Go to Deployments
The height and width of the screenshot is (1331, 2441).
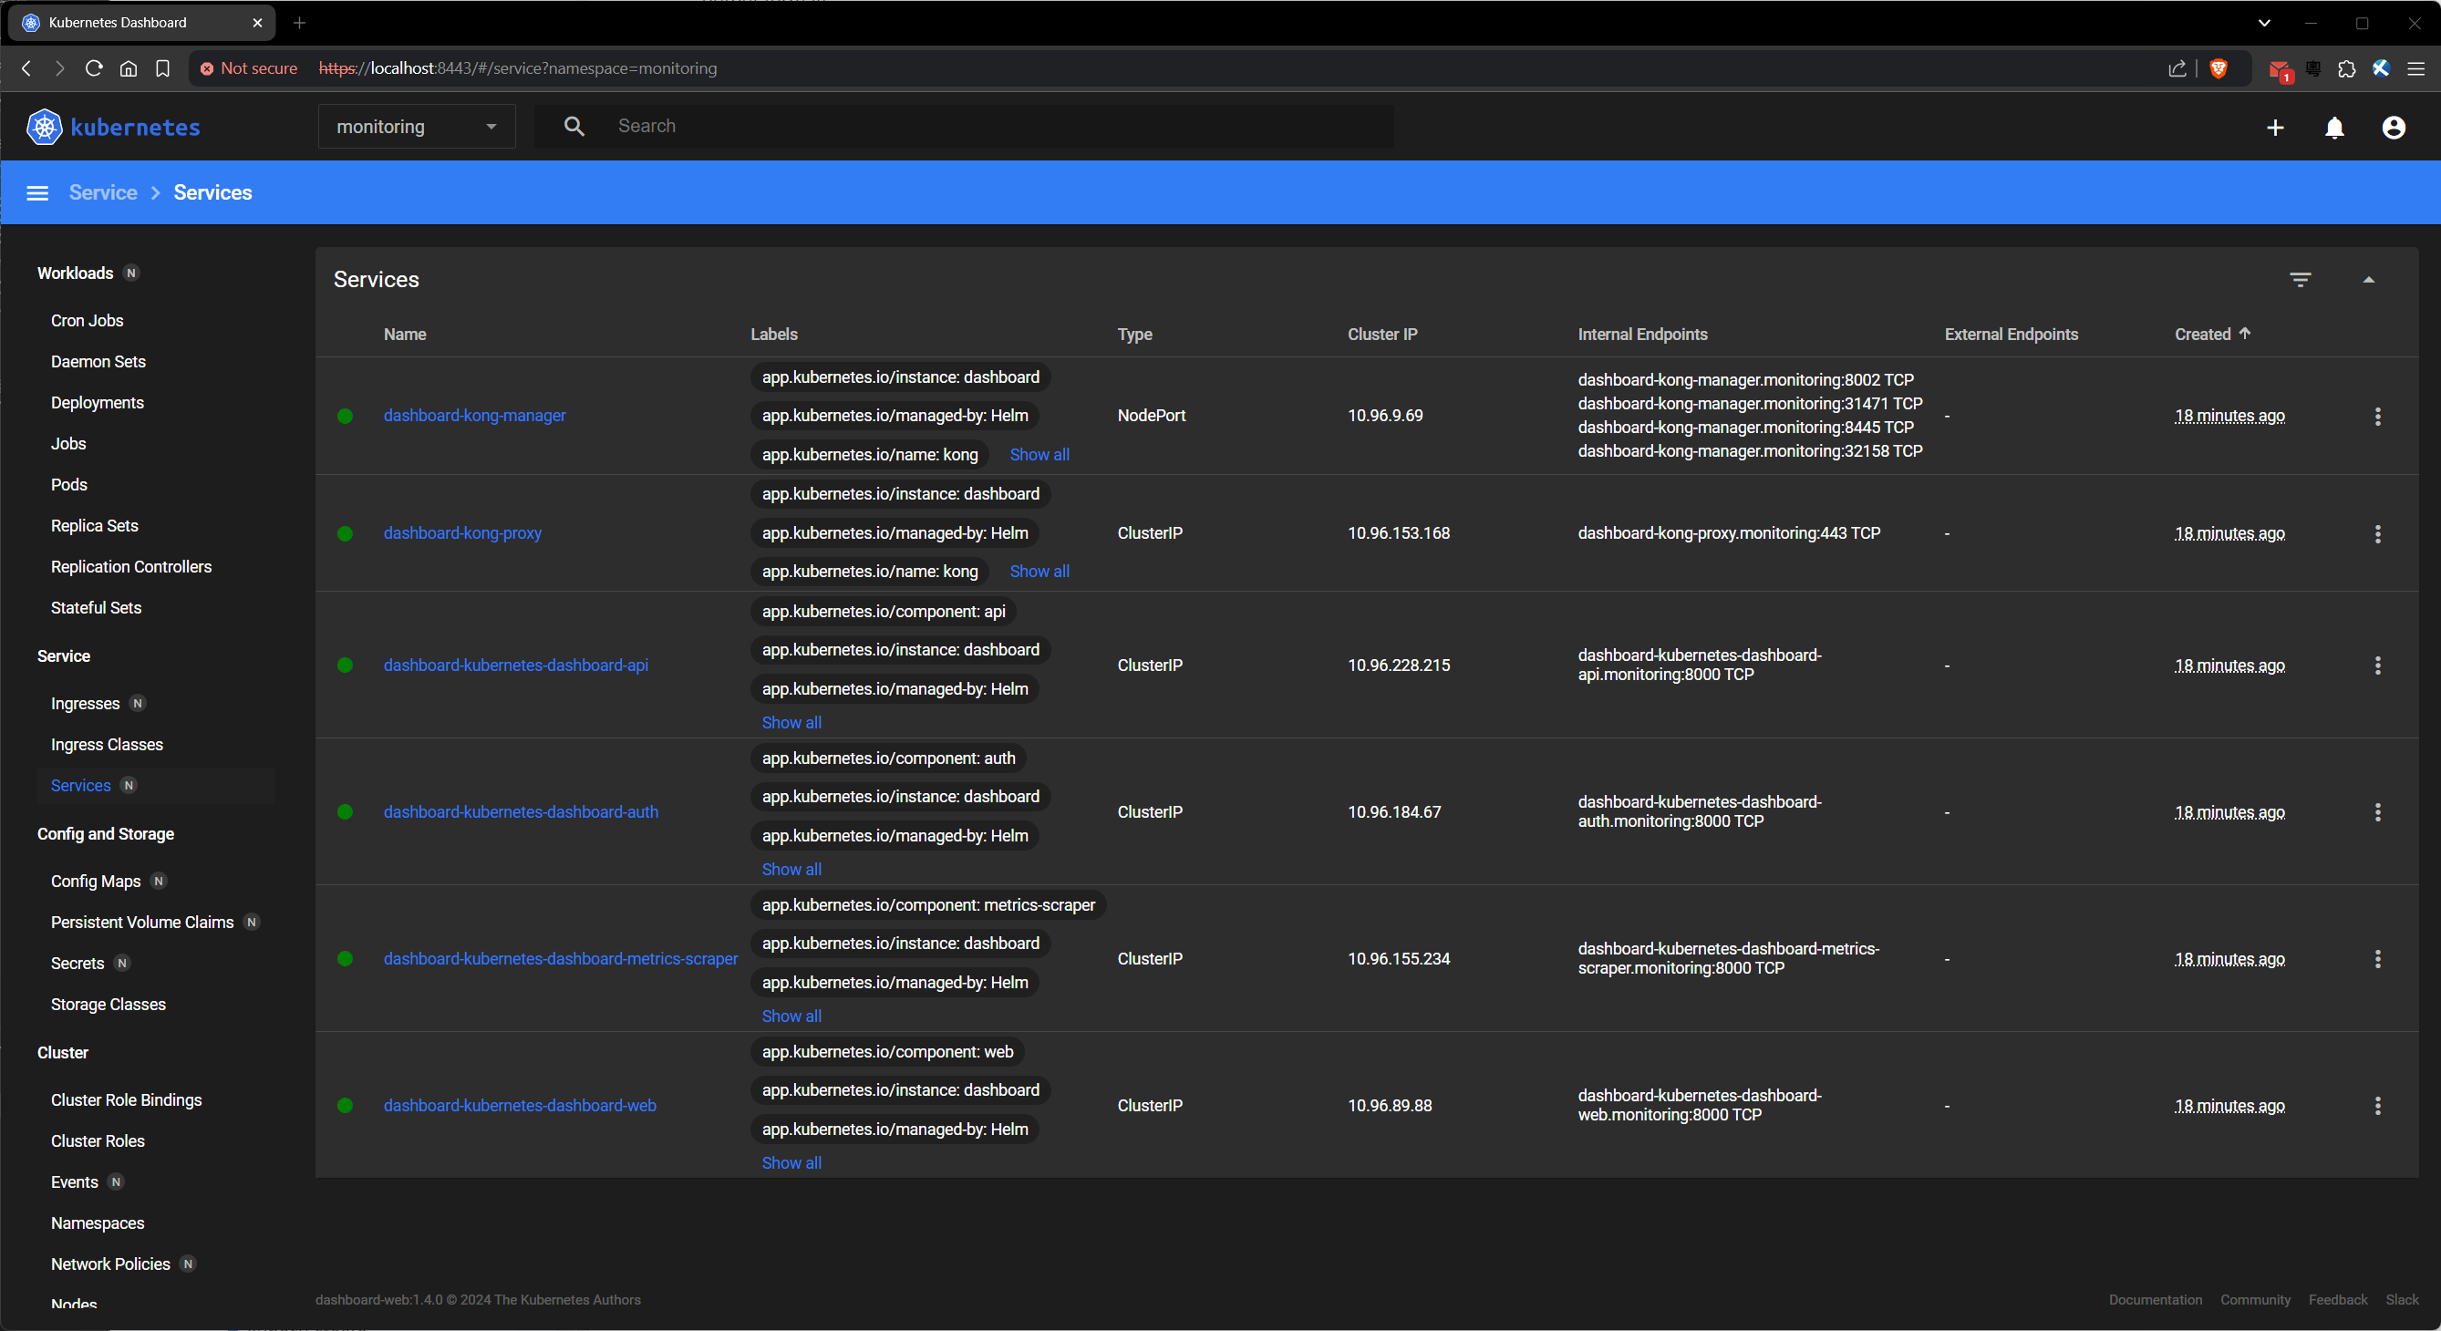[x=98, y=403]
